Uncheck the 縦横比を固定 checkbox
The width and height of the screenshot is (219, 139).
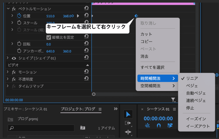pyautogui.click(x=49, y=37)
